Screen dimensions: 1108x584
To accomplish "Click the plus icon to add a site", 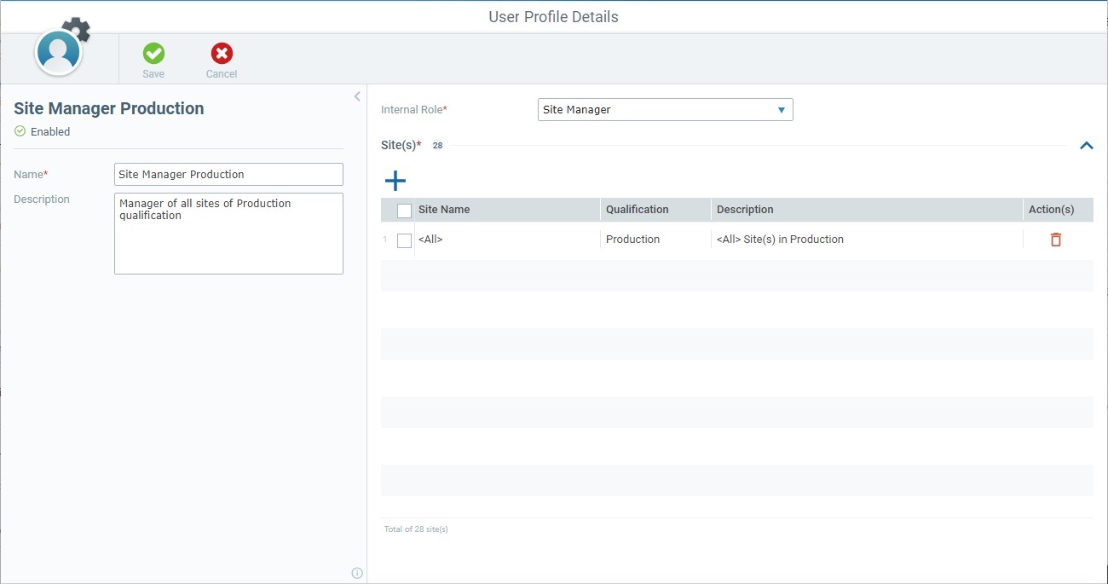I will pyautogui.click(x=395, y=180).
